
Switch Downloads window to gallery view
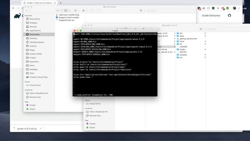[x=70, y=11]
